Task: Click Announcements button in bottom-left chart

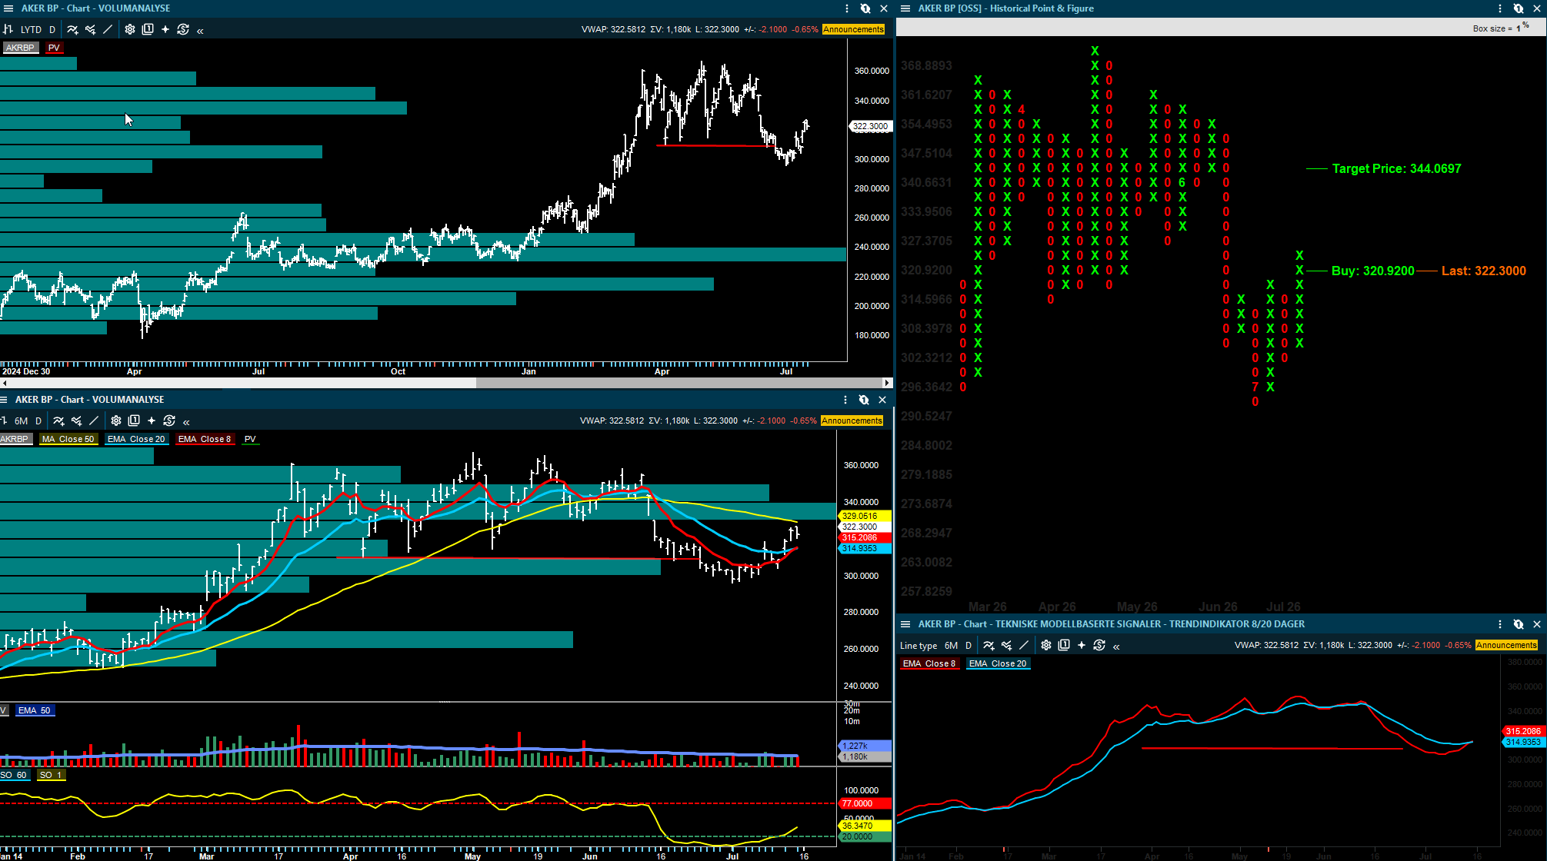Action: click(x=852, y=421)
